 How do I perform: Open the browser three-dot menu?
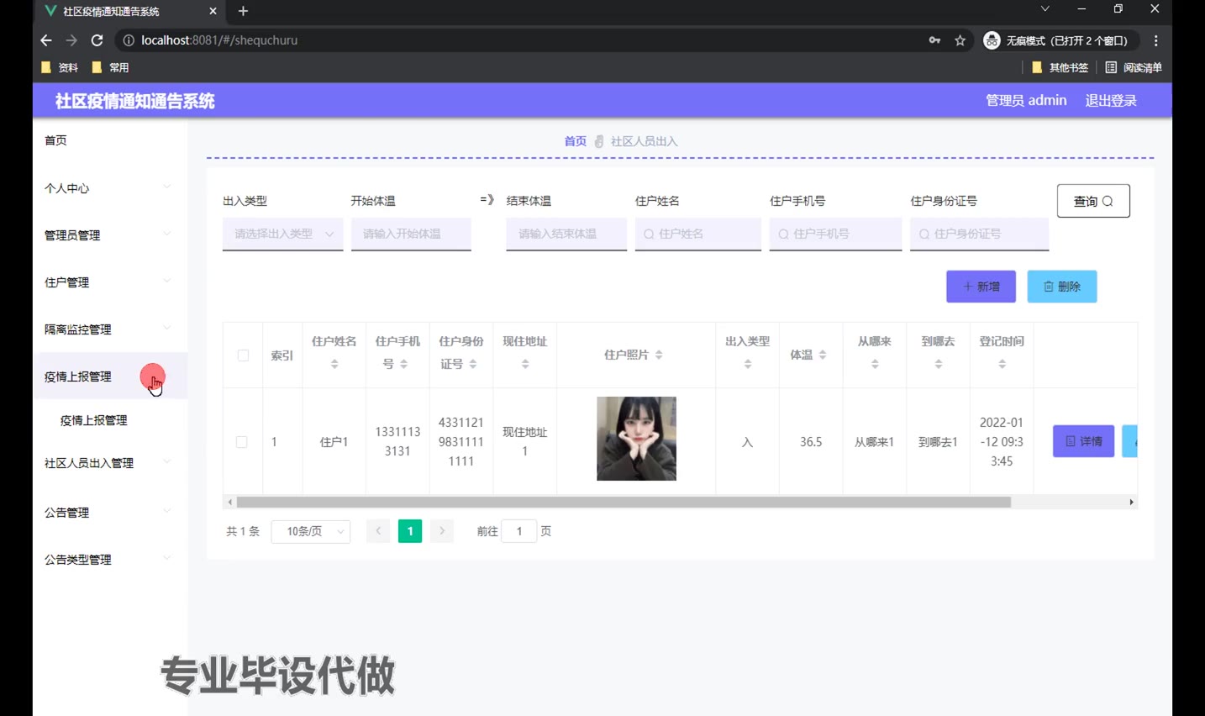pyautogui.click(x=1155, y=40)
